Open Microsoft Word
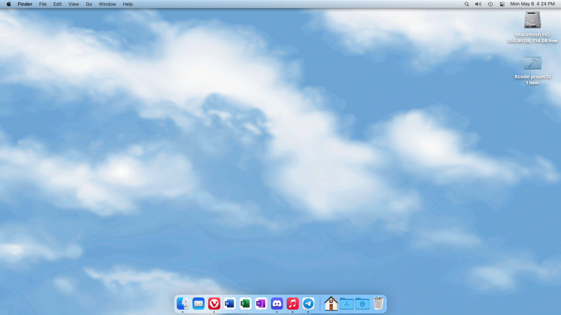Viewport: 561px width, 315px height. point(230,303)
